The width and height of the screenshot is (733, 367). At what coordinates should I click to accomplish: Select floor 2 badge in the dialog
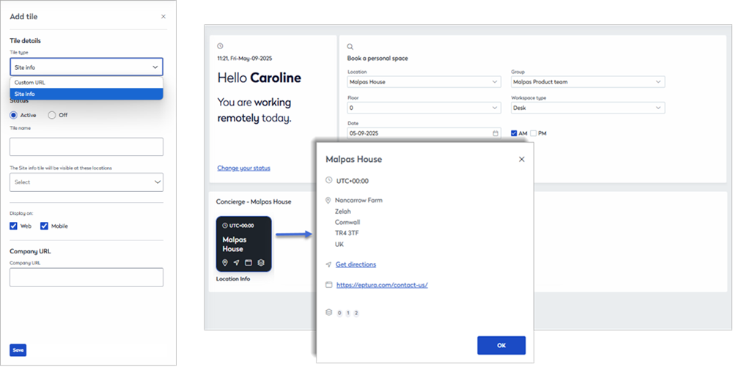coord(356,313)
